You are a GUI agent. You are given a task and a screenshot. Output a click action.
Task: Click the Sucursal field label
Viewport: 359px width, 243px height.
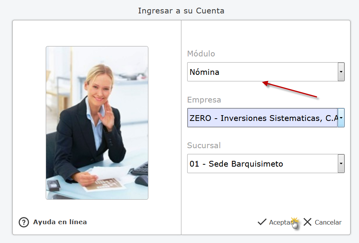204,145
